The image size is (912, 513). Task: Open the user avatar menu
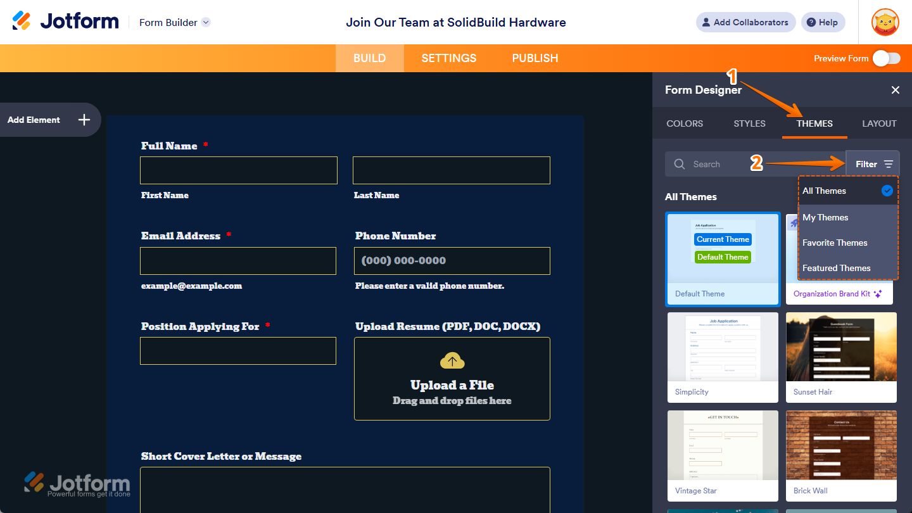[x=885, y=22]
